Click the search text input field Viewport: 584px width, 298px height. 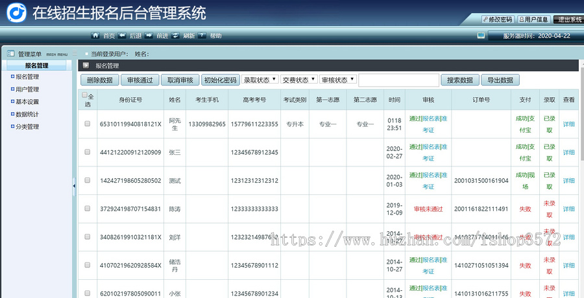[x=398, y=80]
